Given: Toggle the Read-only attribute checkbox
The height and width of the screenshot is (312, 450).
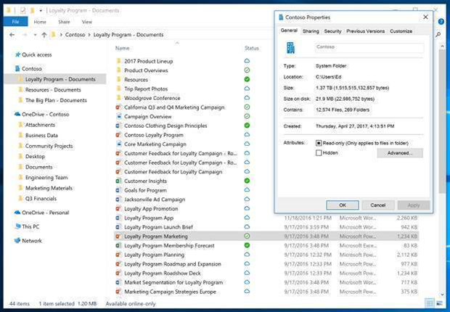Looking at the screenshot, I should click(319, 143).
